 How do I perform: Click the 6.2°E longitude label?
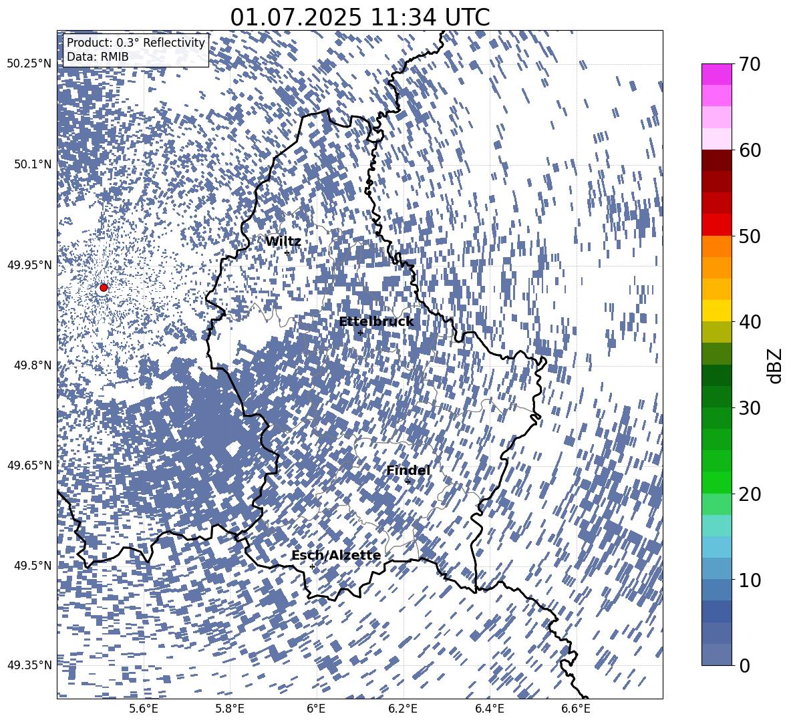403,709
